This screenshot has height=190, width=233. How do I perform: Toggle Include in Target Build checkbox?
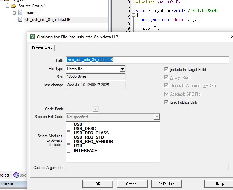pos(166,69)
